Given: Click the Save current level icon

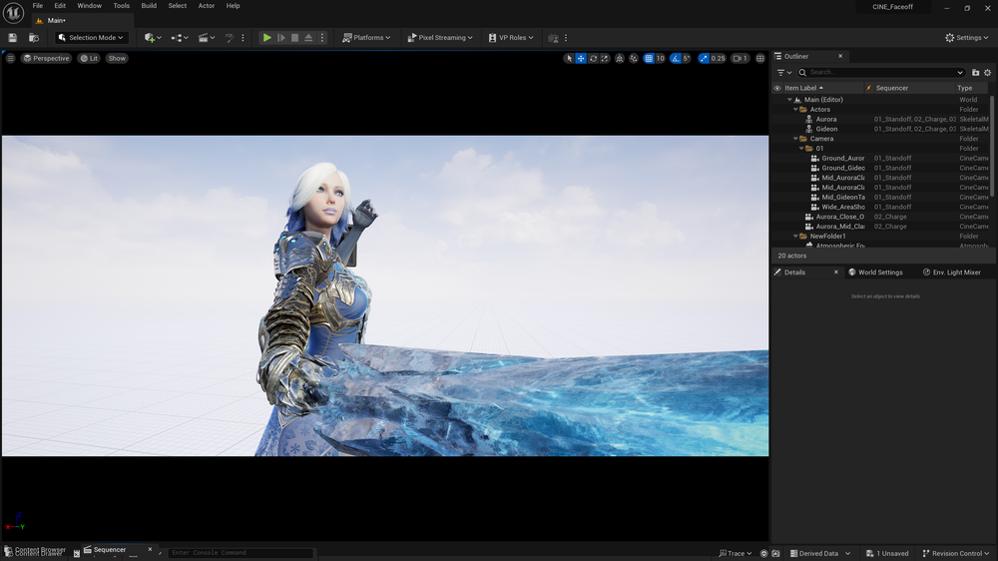Looking at the screenshot, I should pos(12,38).
